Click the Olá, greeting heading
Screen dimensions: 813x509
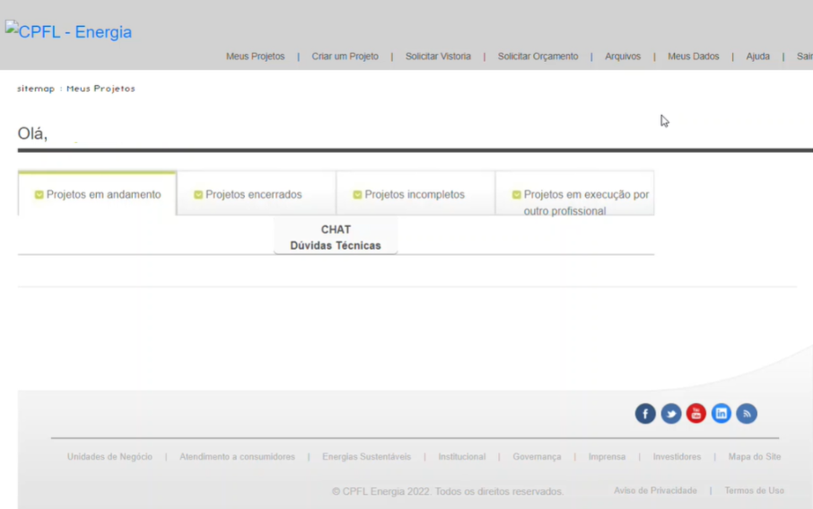pos(32,134)
